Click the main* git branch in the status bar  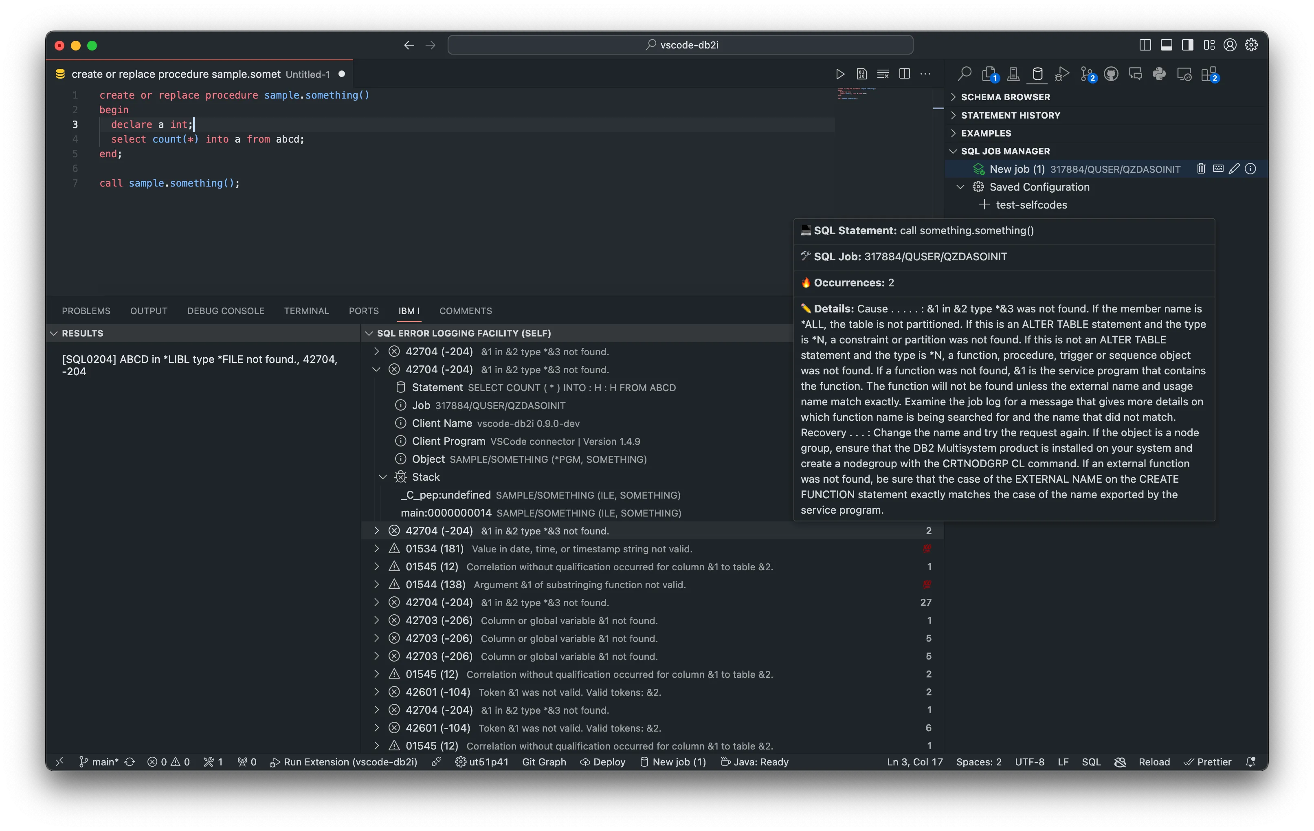tap(98, 762)
